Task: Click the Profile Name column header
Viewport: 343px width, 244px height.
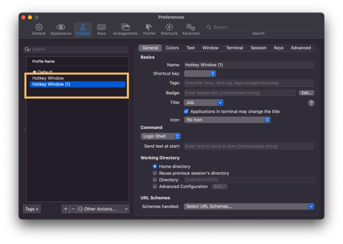Action: pos(77,61)
